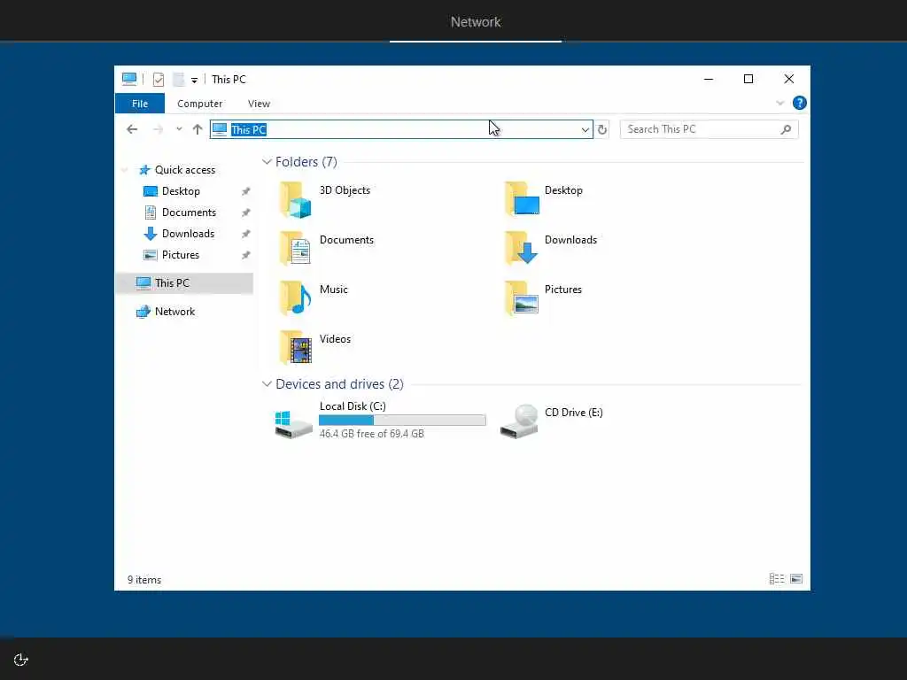
Task: Select Downloads under Quick access
Action: 188,234
